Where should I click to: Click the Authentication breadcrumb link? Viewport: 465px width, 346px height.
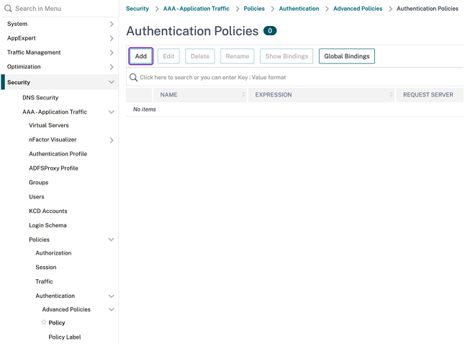coord(299,9)
